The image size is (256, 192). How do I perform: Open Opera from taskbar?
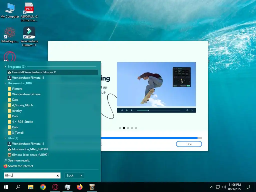tap(55, 187)
